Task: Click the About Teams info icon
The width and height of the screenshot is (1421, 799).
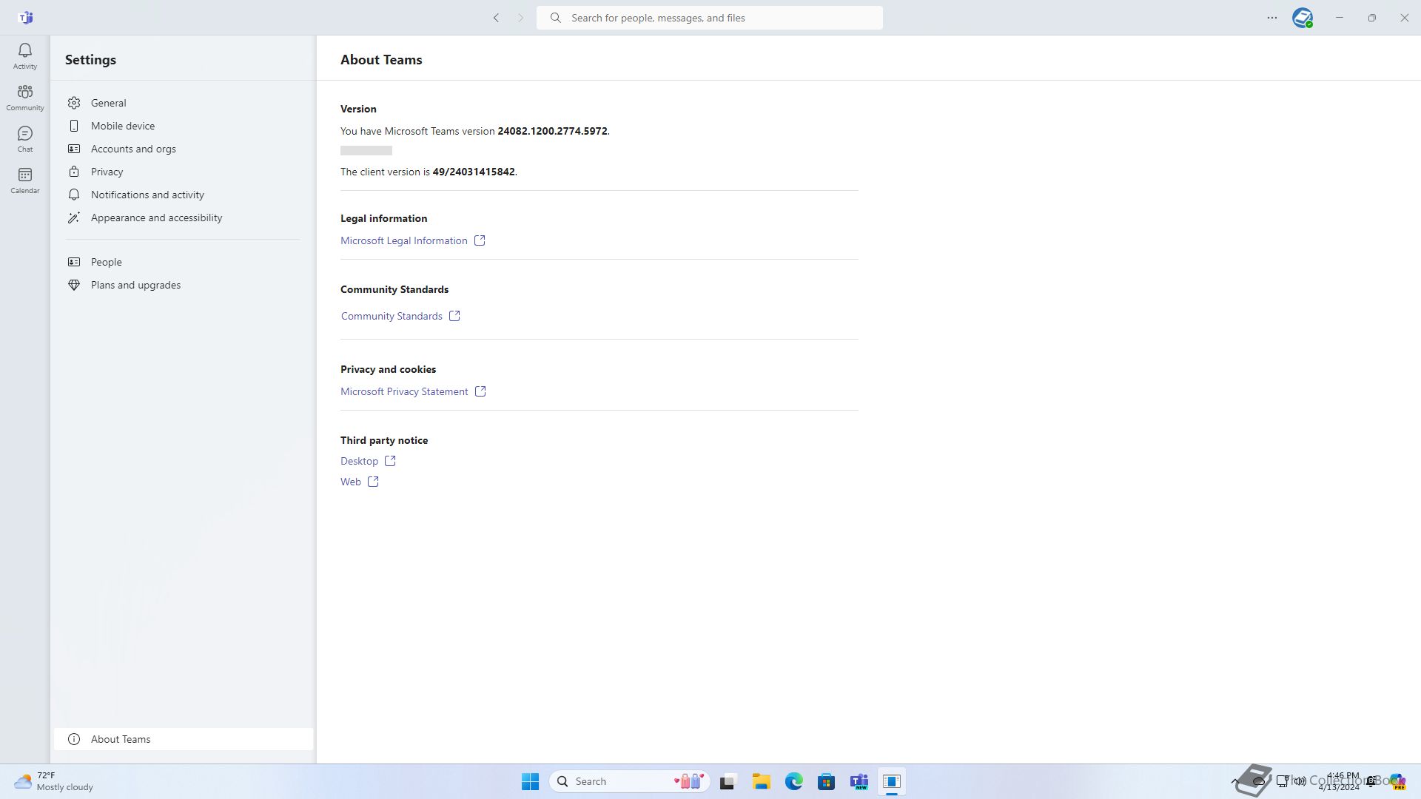Action: pos(74,739)
